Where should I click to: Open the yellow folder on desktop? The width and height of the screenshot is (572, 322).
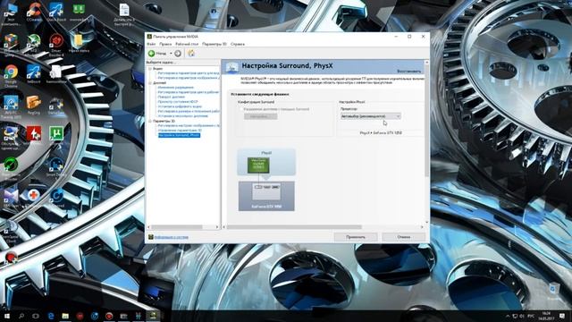pos(78,43)
